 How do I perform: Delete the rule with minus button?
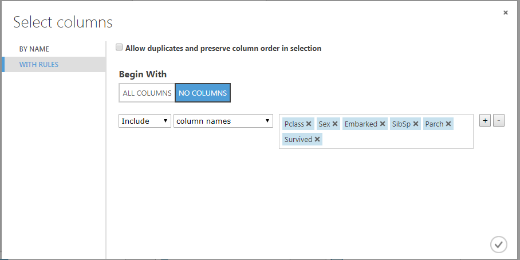[499, 120]
